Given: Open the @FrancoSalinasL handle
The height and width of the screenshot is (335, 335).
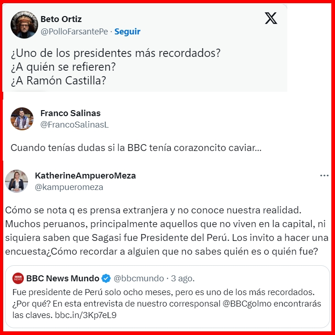Looking at the screenshot, I should click(74, 124).
